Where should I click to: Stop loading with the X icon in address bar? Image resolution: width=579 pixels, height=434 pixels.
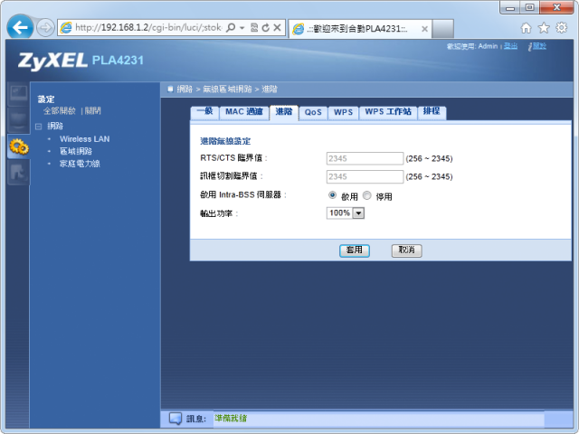pyautogui.click(x=278, y=28)
